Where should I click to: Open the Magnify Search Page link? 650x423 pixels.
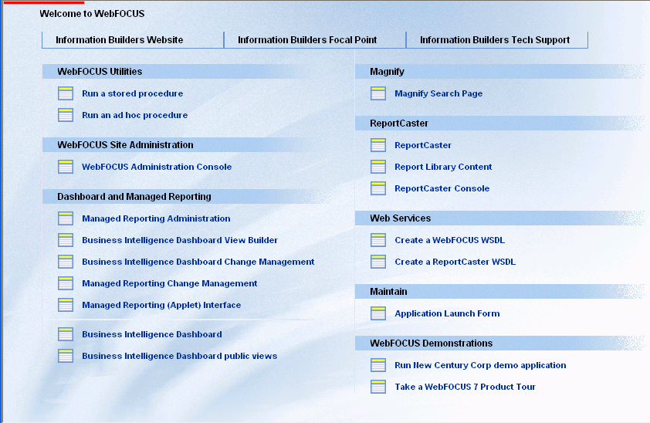point(438,93)
